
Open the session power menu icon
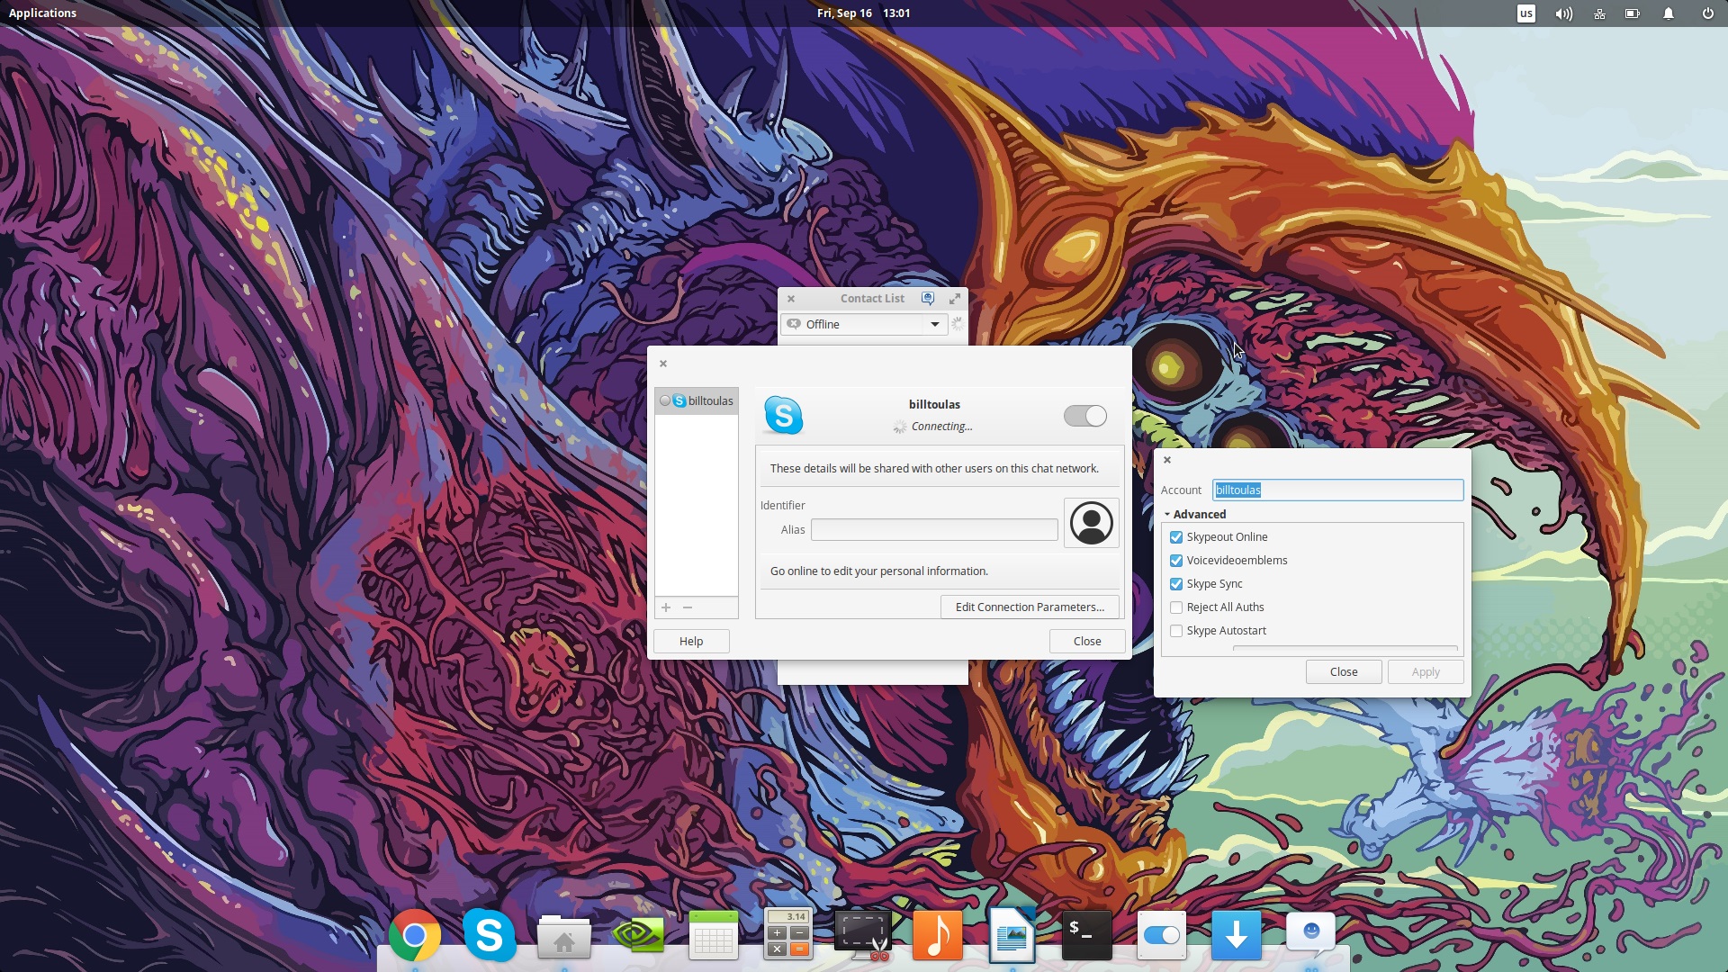click(1707, 13)
